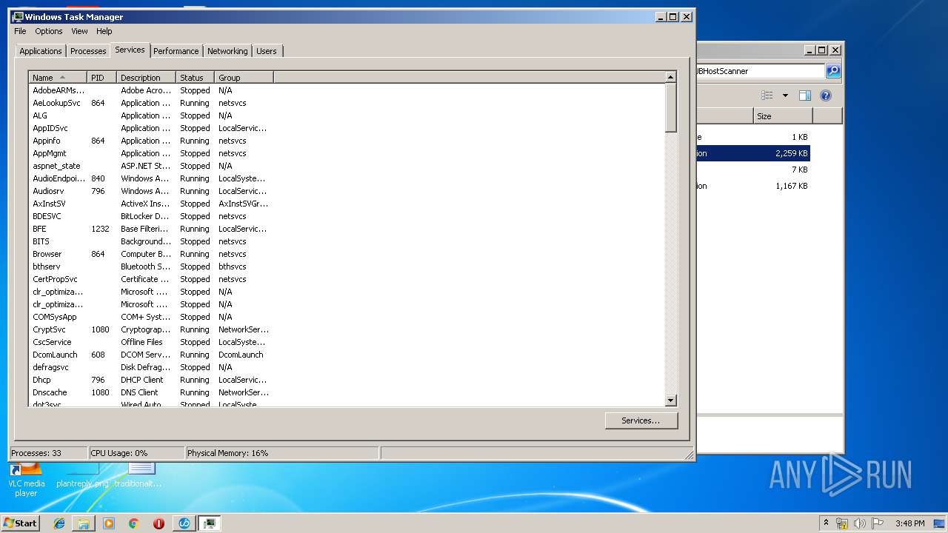Select the AppIDSvc service row
948x533 pixels.
tap(347, 128)
